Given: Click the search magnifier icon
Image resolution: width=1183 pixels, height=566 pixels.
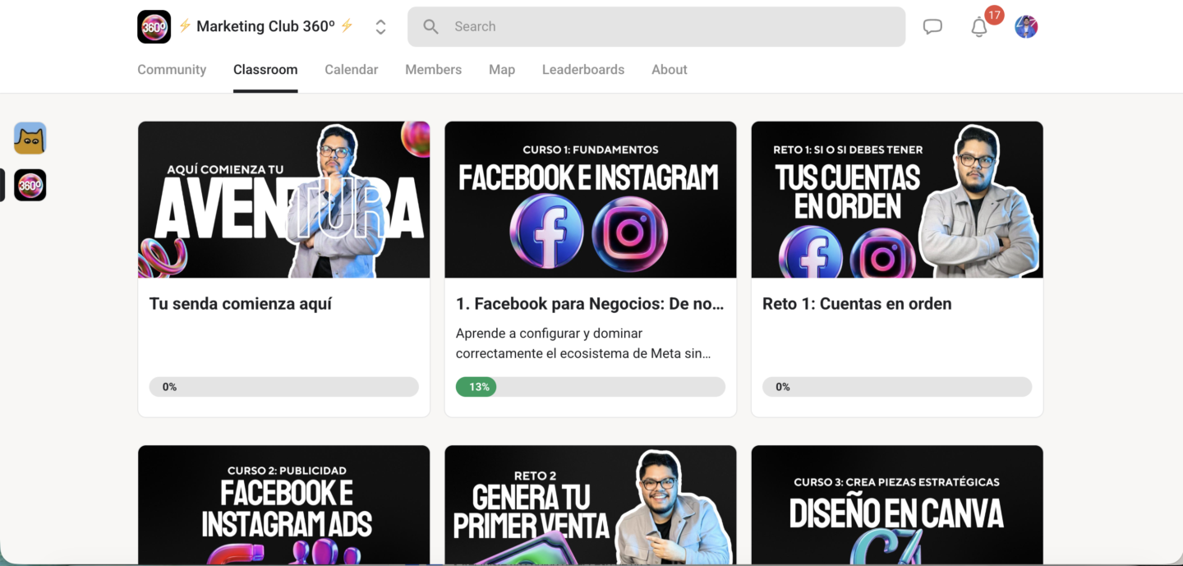Looking at the screenshot, I should pos(430,27).
